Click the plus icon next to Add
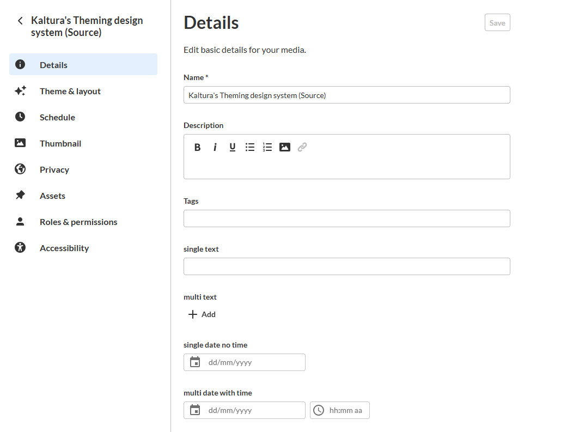Screen dimensions: 567x432 [x=193, y=314]
